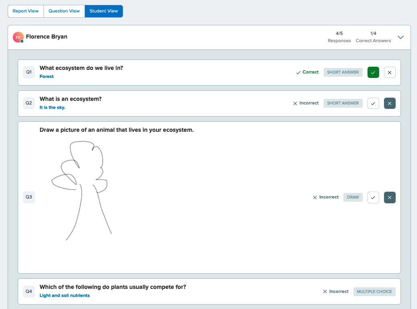Click the MULTIPLE CHOICE badge on Q4
Screen dimensions: 417x309
(x=374, y=292)
